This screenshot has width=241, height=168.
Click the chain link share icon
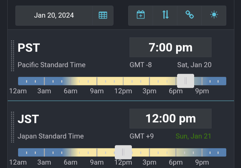(189, 15)
